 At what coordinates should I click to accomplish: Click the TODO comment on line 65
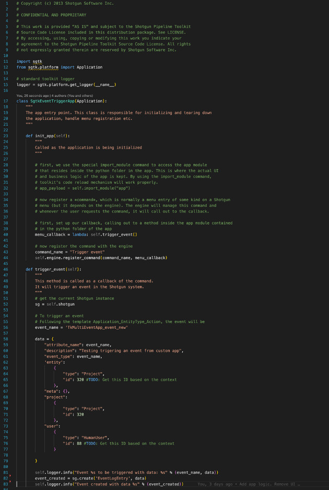131,380
